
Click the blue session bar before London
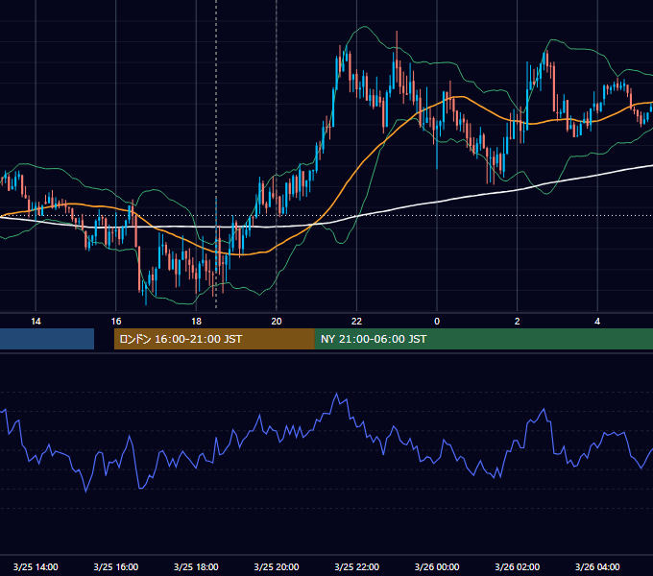(x=47, y=339)
